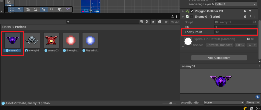
Task: Collapse the Enemy 01 (Script) component
Action: pyautogui.click(x=183, y=17)
